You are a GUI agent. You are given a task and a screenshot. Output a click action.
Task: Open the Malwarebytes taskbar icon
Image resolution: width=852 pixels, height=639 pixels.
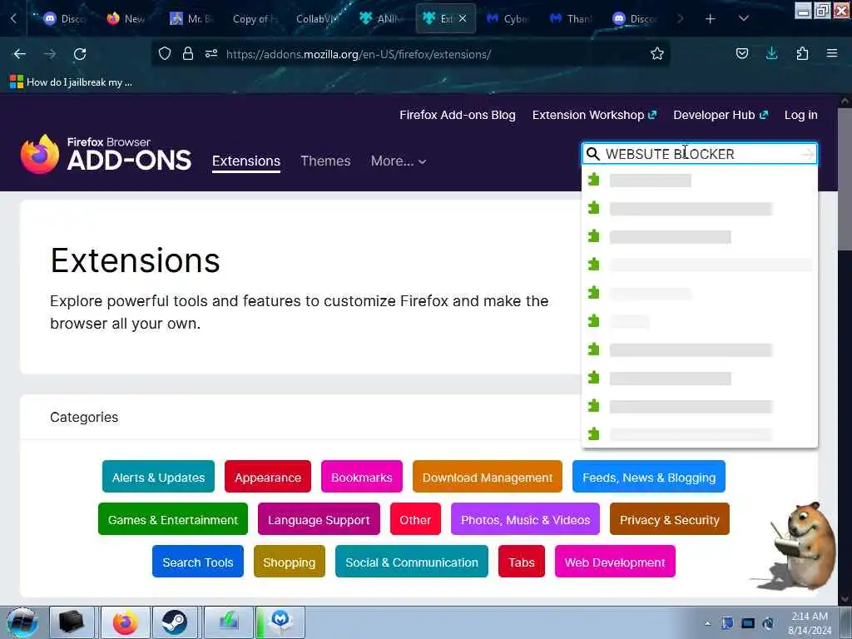(x=280, y=622)
